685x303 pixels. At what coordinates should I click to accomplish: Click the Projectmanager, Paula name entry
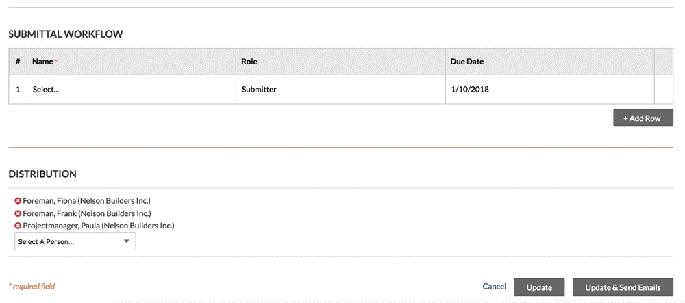click(x=99, y=226)
